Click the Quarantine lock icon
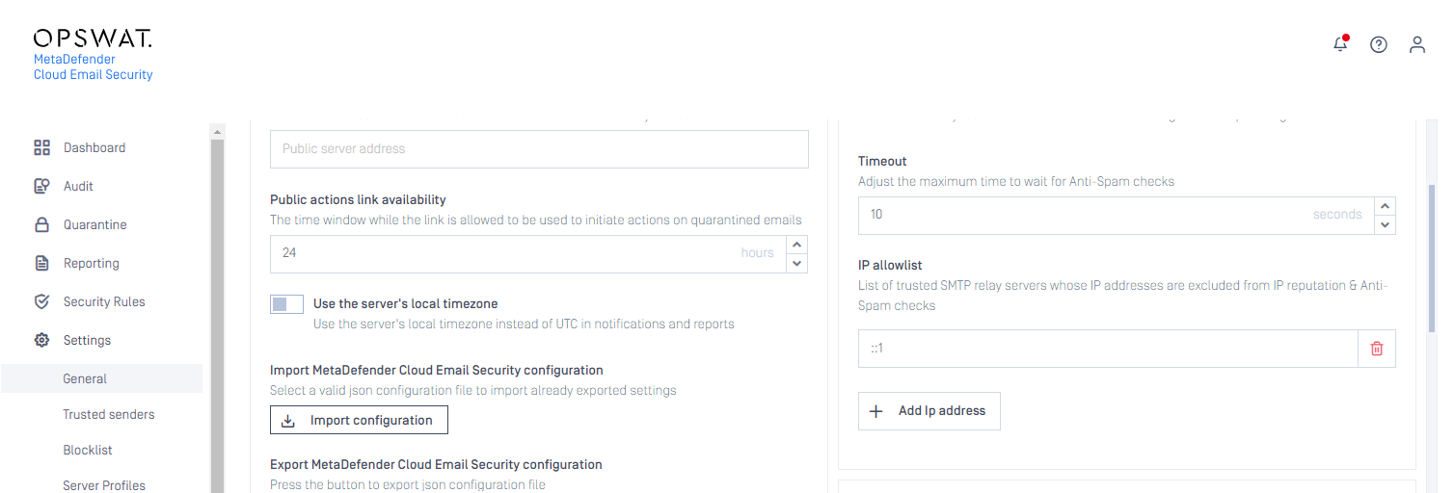 click(x=41, y=224)
